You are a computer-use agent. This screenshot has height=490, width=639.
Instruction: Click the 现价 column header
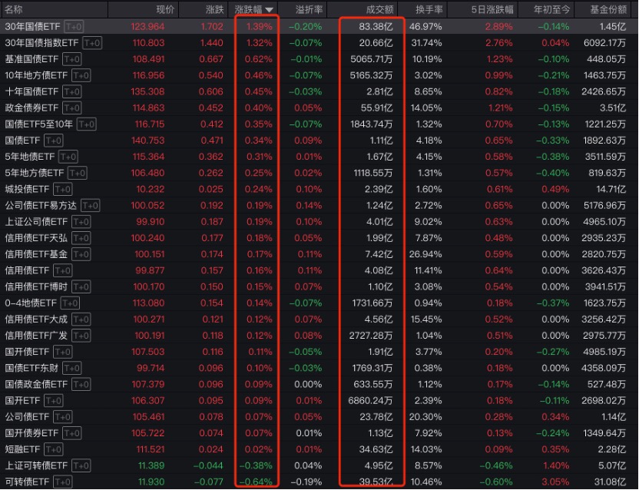(165, 10)
